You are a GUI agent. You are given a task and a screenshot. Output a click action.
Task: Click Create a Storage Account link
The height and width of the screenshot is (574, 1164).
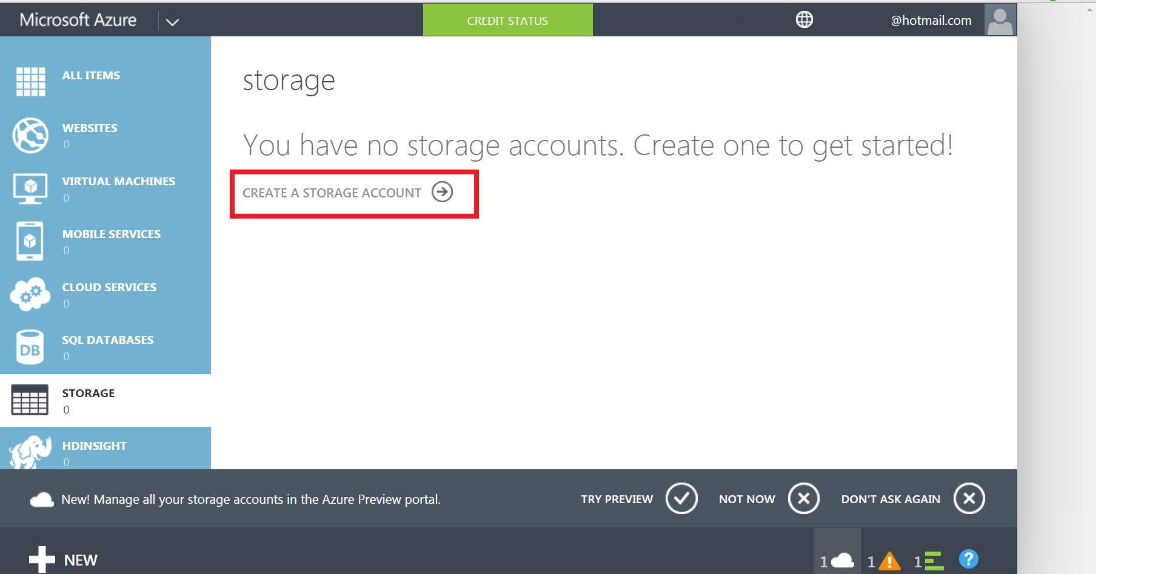click(348, 193)
